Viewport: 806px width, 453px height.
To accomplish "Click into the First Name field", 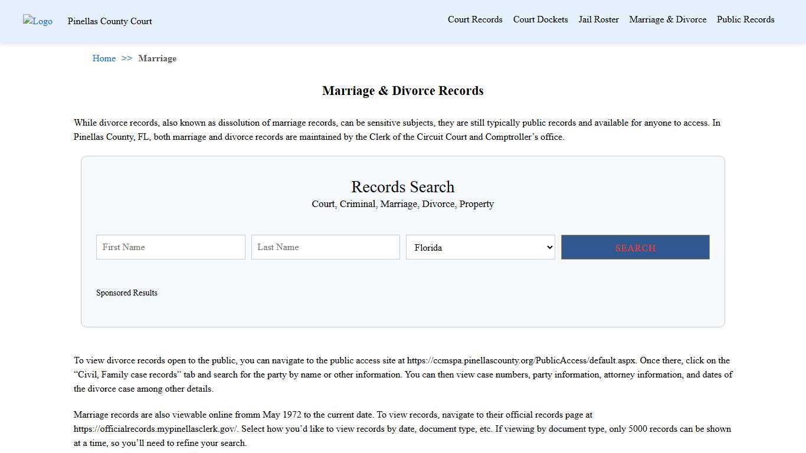I will coord(170,247).
